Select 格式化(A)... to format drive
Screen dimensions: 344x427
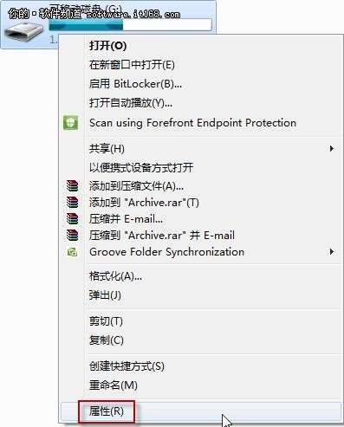[115, 276]
